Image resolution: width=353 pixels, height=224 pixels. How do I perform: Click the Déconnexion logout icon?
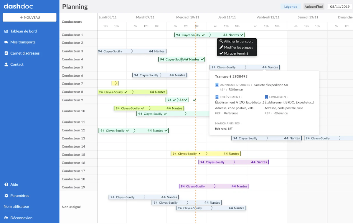[6, 218]
